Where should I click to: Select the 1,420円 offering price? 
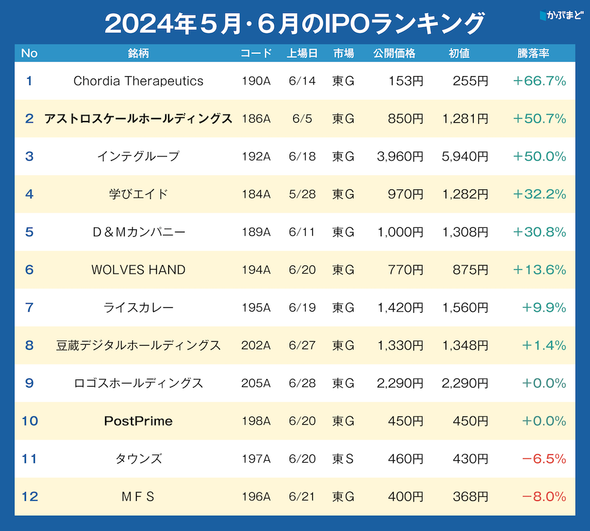[401, 307]
